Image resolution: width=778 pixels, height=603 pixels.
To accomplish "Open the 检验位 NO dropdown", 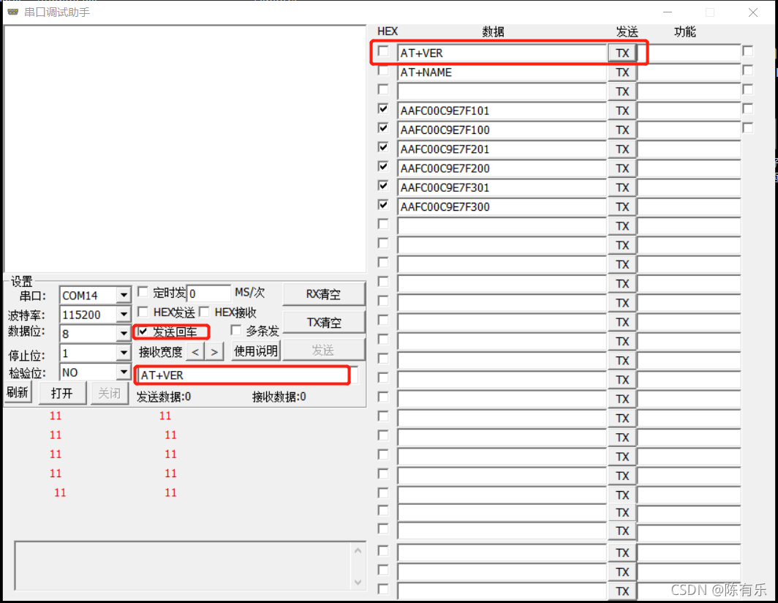I will click(x=124, y=372).
